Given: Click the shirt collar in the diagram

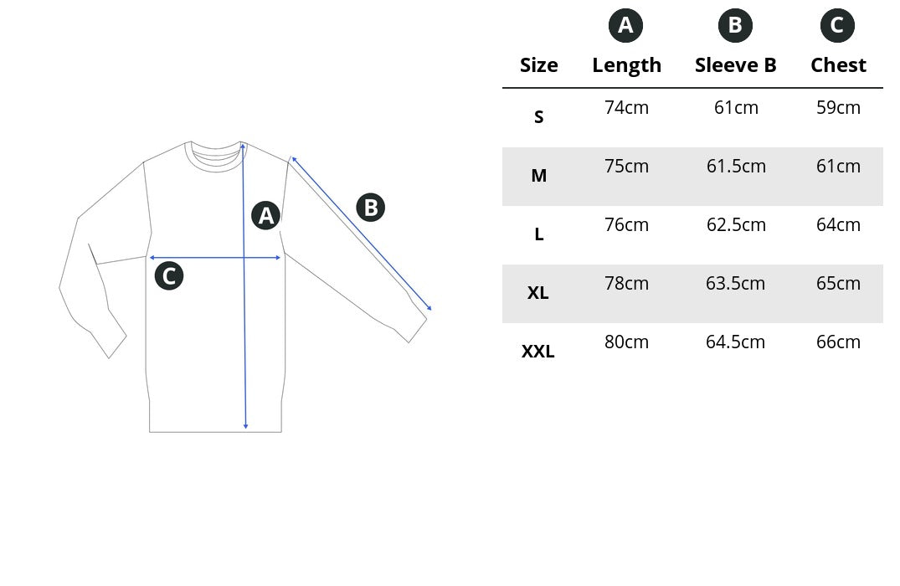Looking at the screenshot, I should 216,157.
